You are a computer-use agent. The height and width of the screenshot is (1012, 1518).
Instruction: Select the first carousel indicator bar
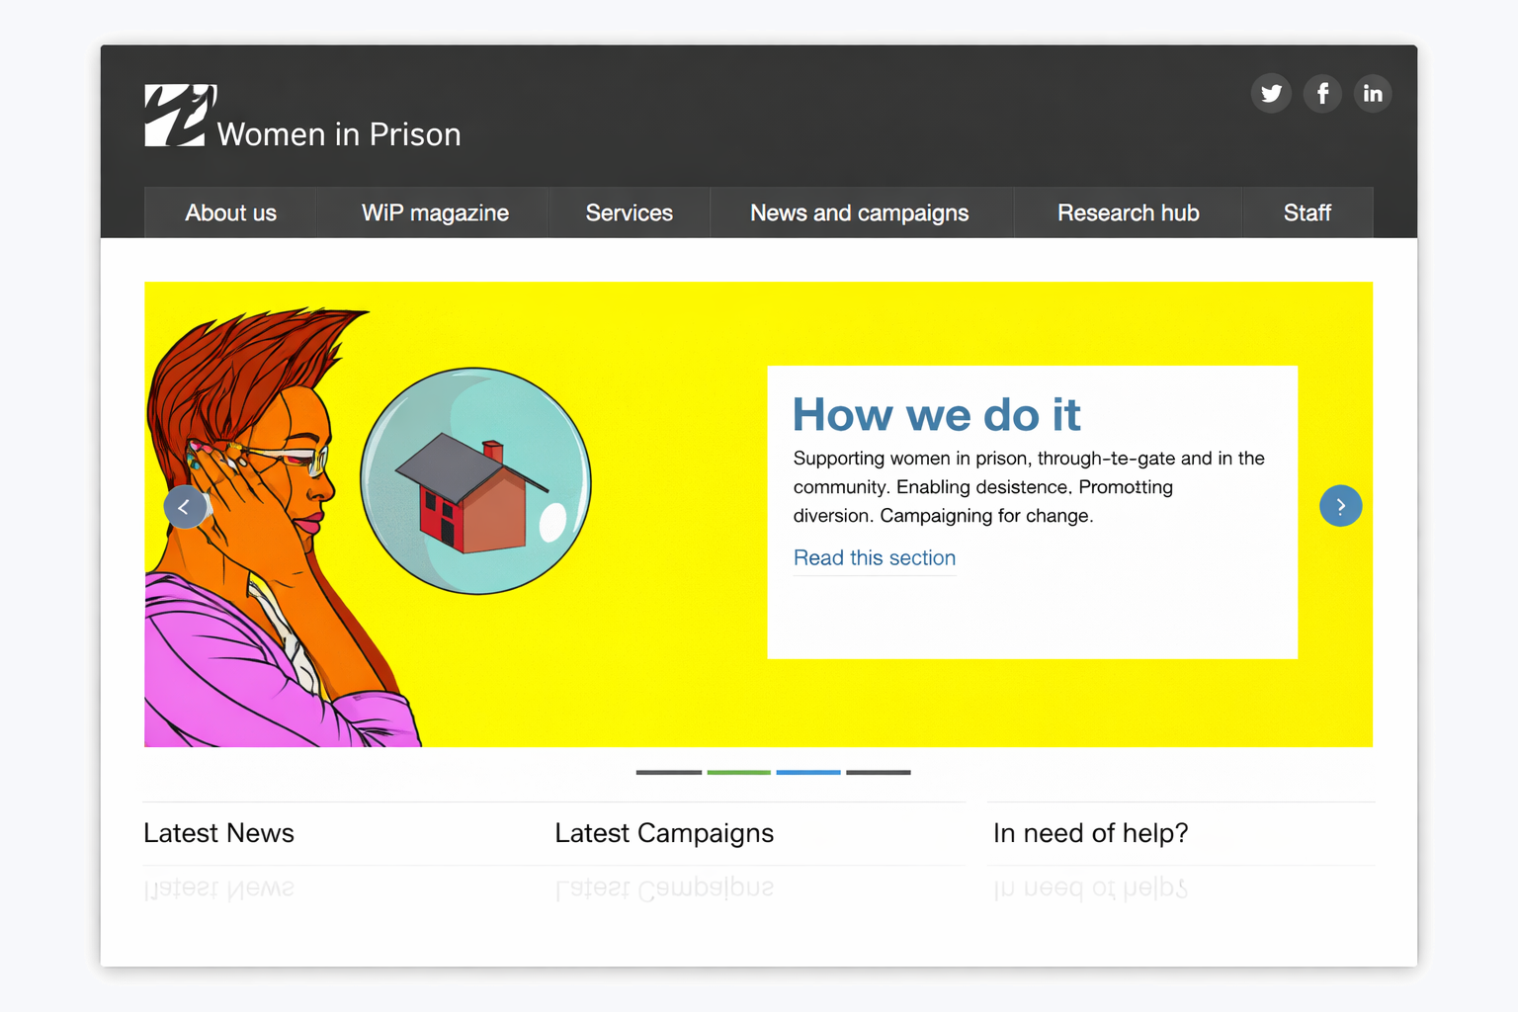click(x=669, y=772)
